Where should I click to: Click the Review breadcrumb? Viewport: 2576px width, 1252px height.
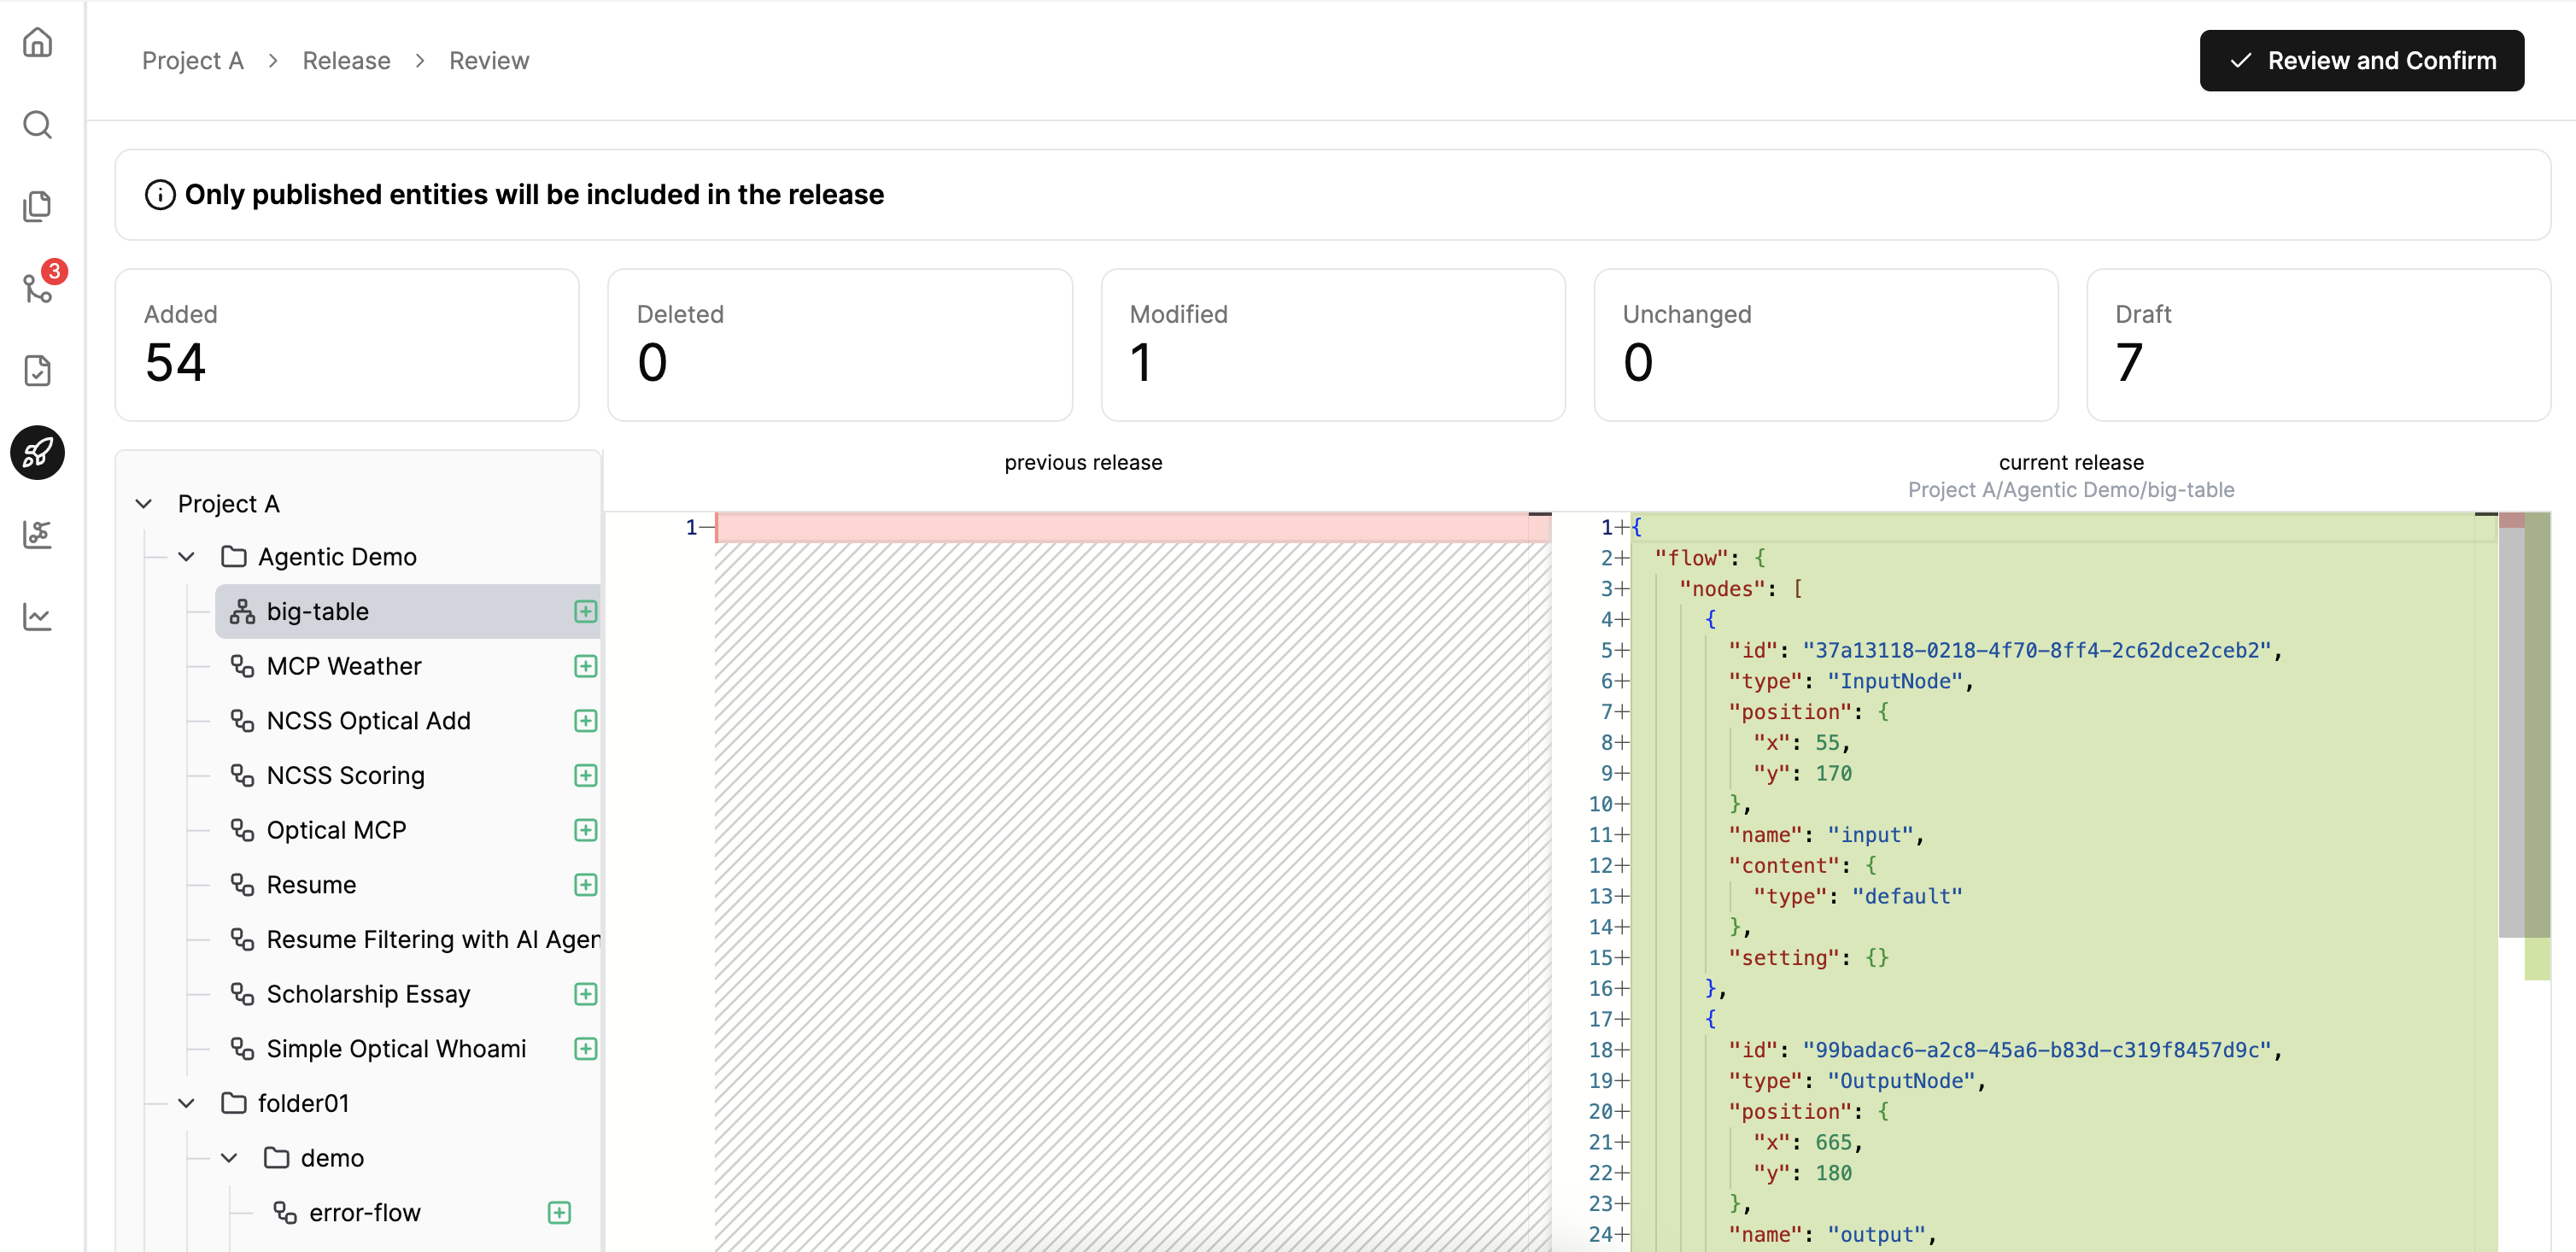coord(489,61)
